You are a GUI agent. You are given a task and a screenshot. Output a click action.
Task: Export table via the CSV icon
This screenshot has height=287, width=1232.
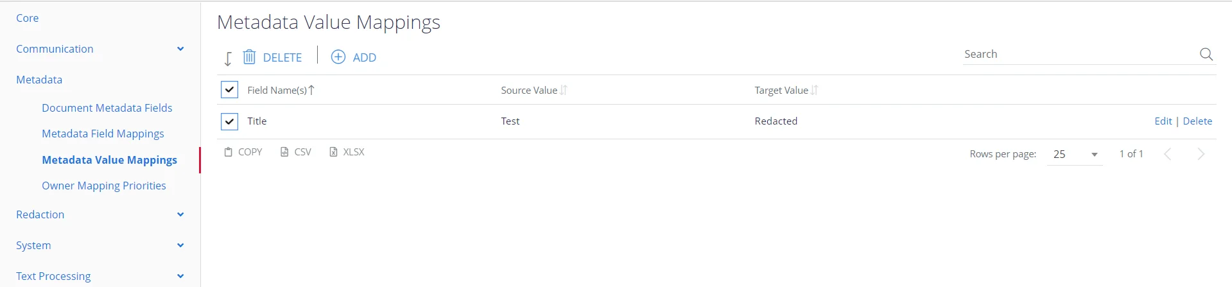284,152
